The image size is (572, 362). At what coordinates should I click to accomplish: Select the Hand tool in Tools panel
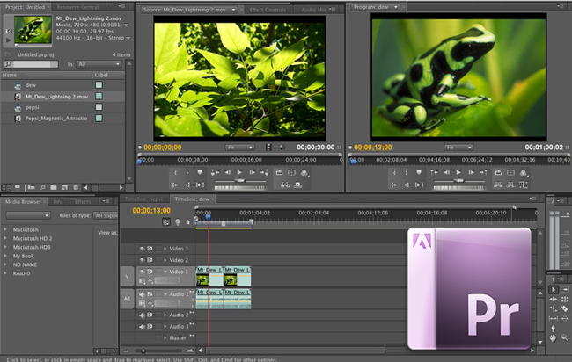click(x=553, y=338)
